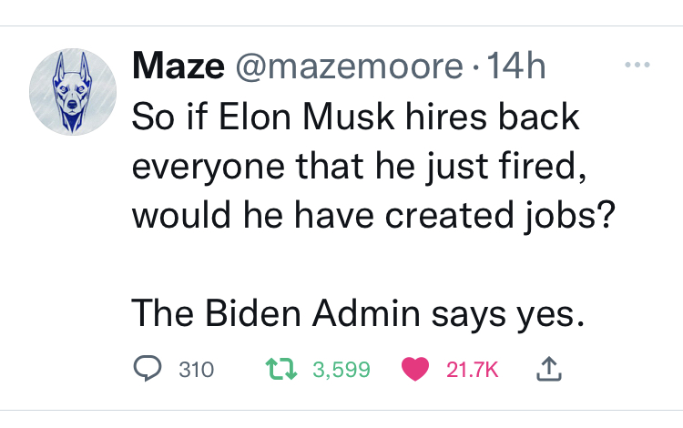Viewport: 683px width, 428px height.
Task: View the 310 replies count
Action: (x=197, y=370)
